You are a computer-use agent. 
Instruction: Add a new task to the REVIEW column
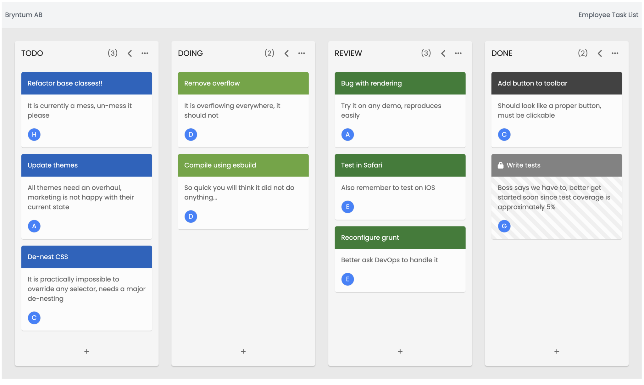point(400,351)
